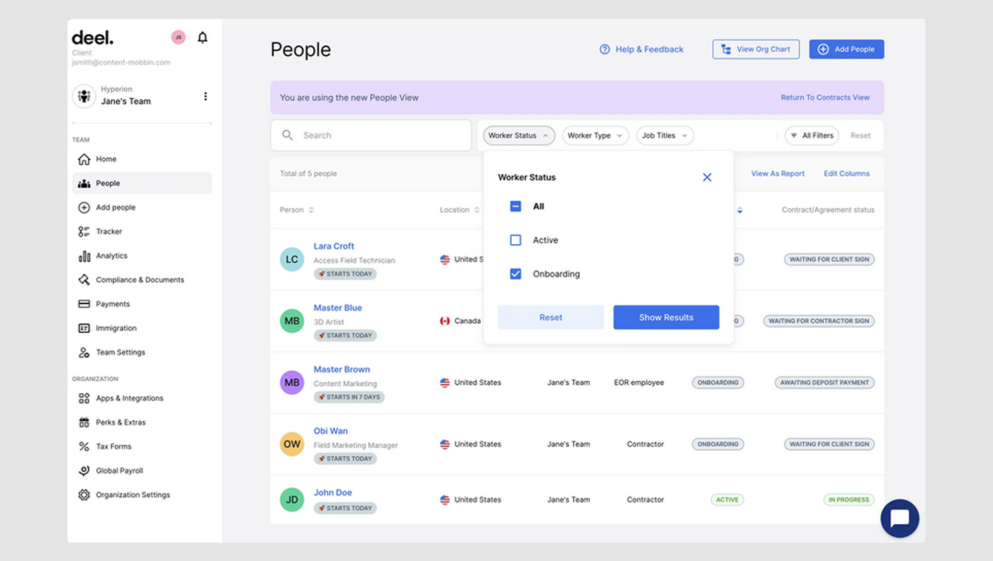Collapse the Worker Status filter dropdown
This screenshot has height=561, width=993.
(519, 136)
